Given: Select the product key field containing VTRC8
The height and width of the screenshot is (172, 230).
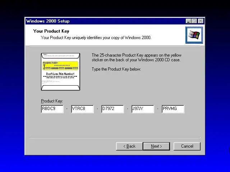Looking at the screenshot, I should (82, 109).
